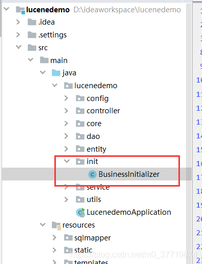The image size is (202, 264).
Task: Expand the .idea folder chevron
Action: pos(18,22)
